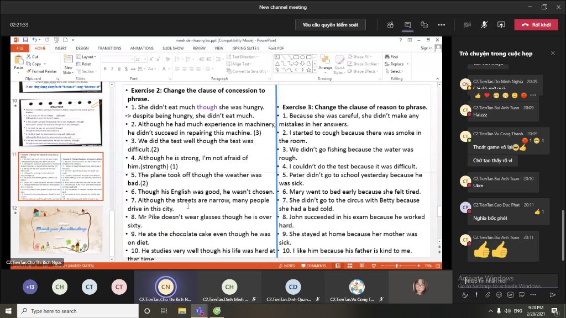Click the New Slide button
The height and width of the screenshot is (318, 566).
(x=68, y=64)
